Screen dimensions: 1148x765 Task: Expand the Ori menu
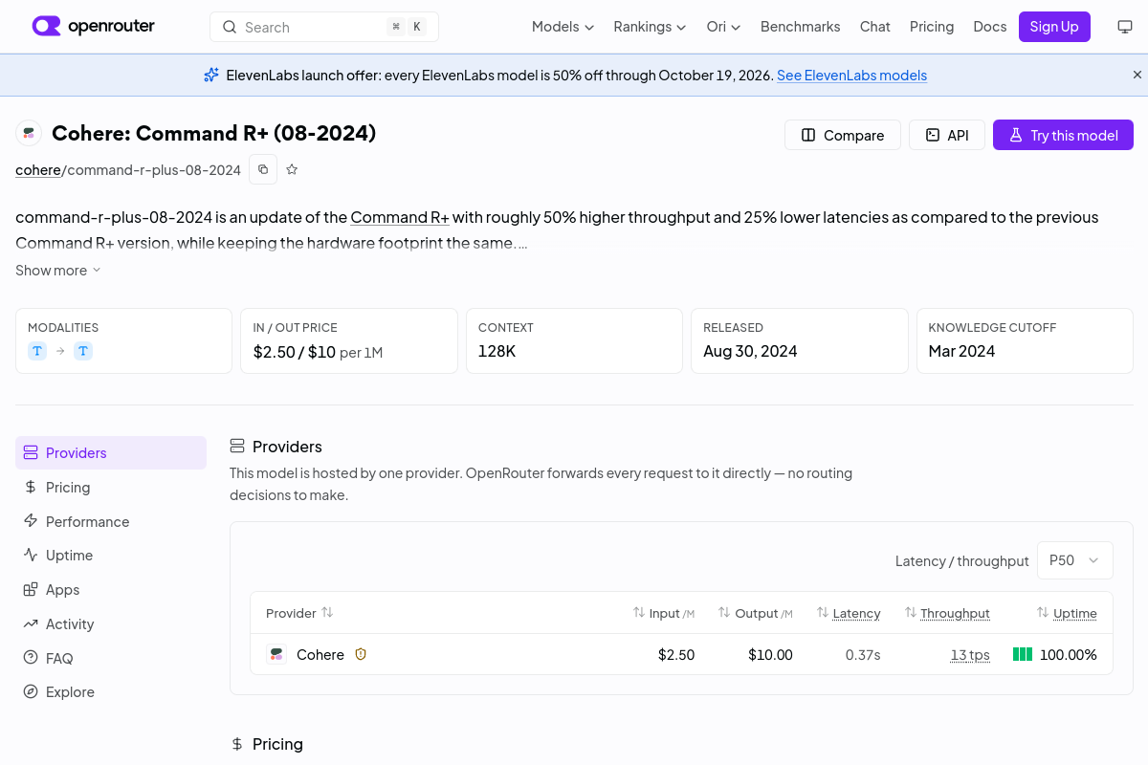(x=723, y=27)
